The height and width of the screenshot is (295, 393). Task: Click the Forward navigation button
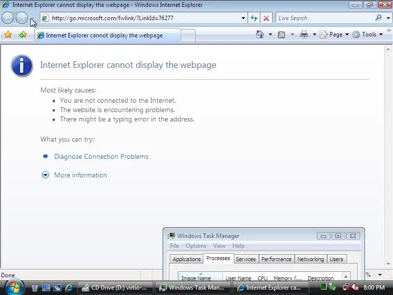[x=22, y=18]
